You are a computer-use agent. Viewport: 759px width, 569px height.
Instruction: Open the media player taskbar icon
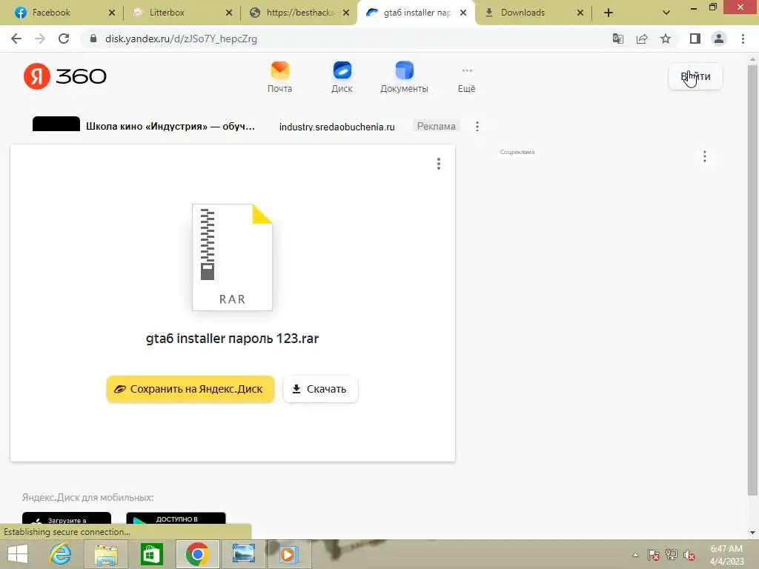tap(289, 554)
